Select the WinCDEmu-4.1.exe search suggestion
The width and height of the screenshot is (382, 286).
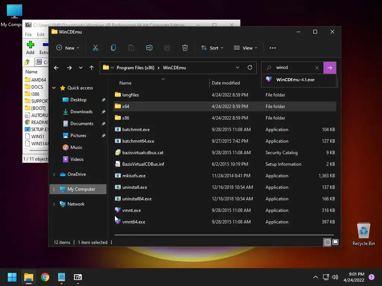tap(299, 80)
